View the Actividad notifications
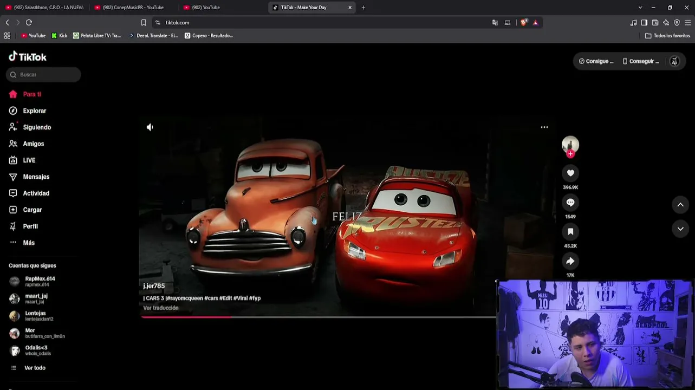The width and height of the screenshot is (695, 390). click(29, 193)
